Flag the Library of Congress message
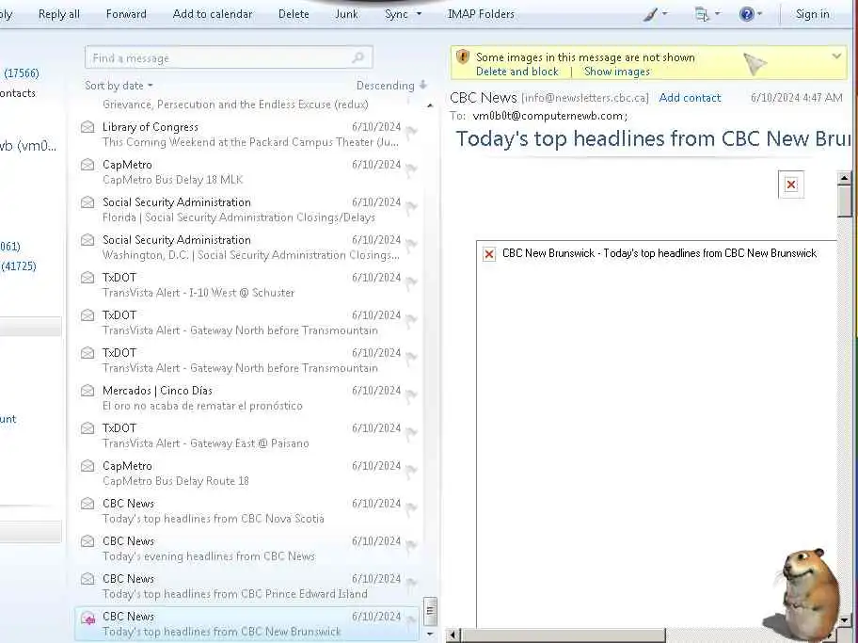 (411, 132)
